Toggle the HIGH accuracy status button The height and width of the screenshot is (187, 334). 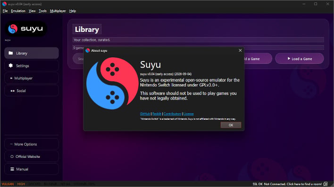pos(21,184)
